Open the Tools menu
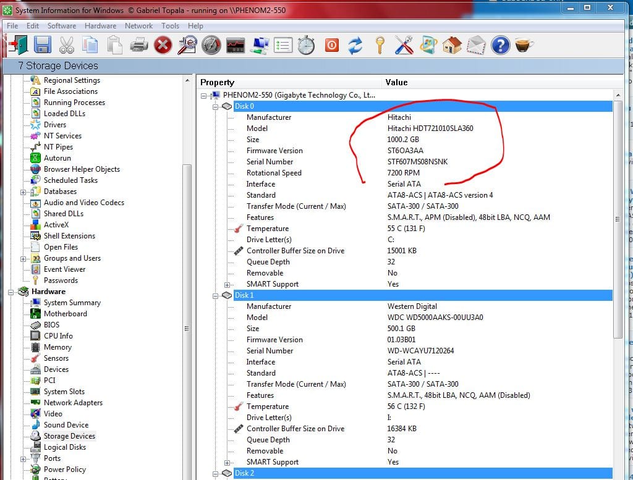Image resolution: width=633 pixels, height=480 pixels. tap(171, 26)
